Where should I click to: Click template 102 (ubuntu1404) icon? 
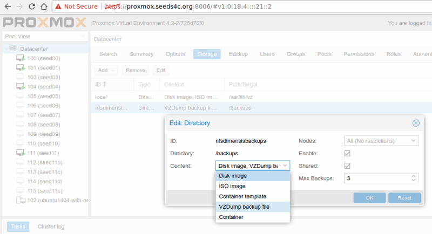(21, 199)
